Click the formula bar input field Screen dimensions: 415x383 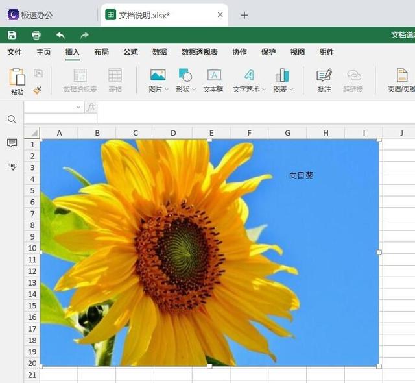(253, 108)
